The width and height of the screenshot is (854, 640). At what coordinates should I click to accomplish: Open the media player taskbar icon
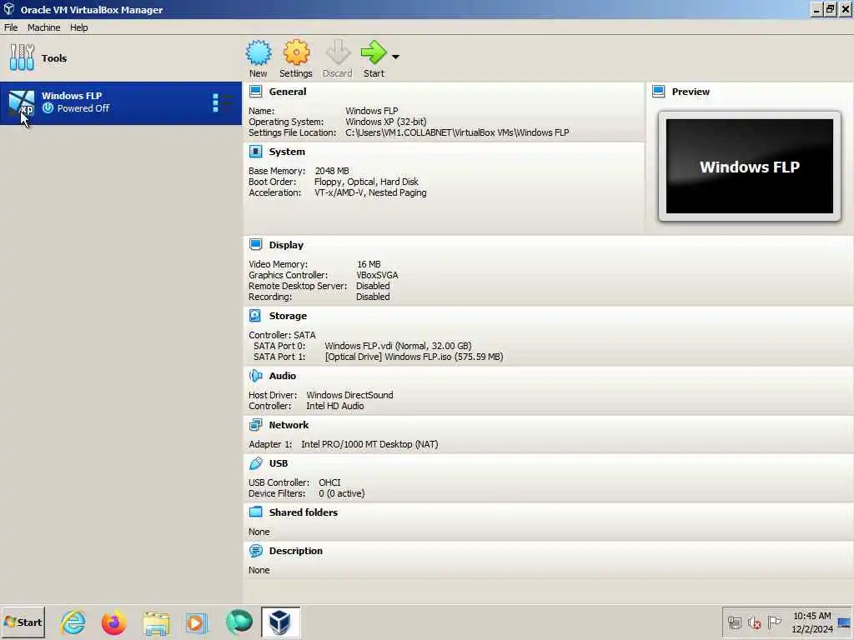pyautogui.click(x=197, y=622)
